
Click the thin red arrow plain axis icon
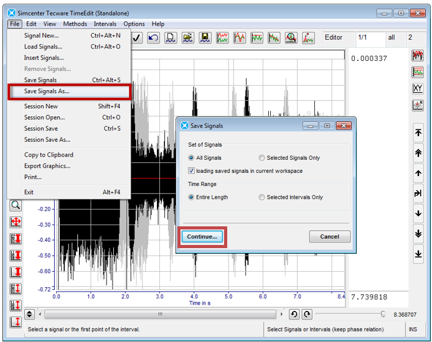16,322
